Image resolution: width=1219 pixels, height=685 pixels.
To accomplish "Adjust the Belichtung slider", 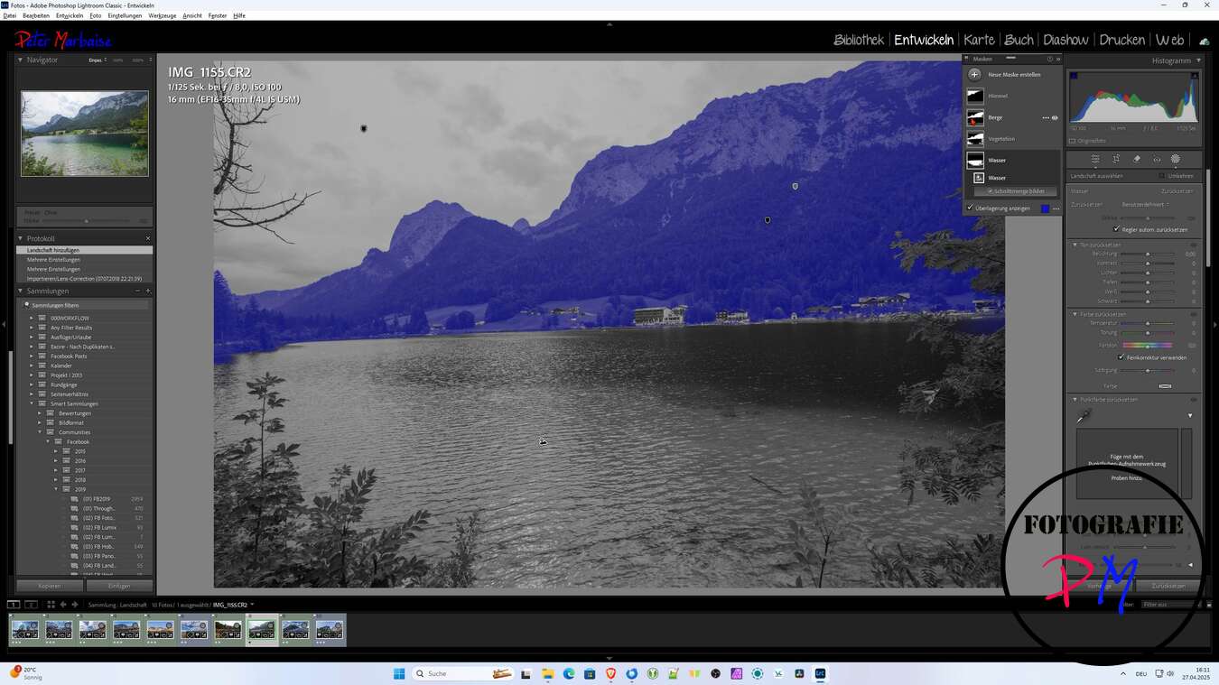I will pos(1148,254).
